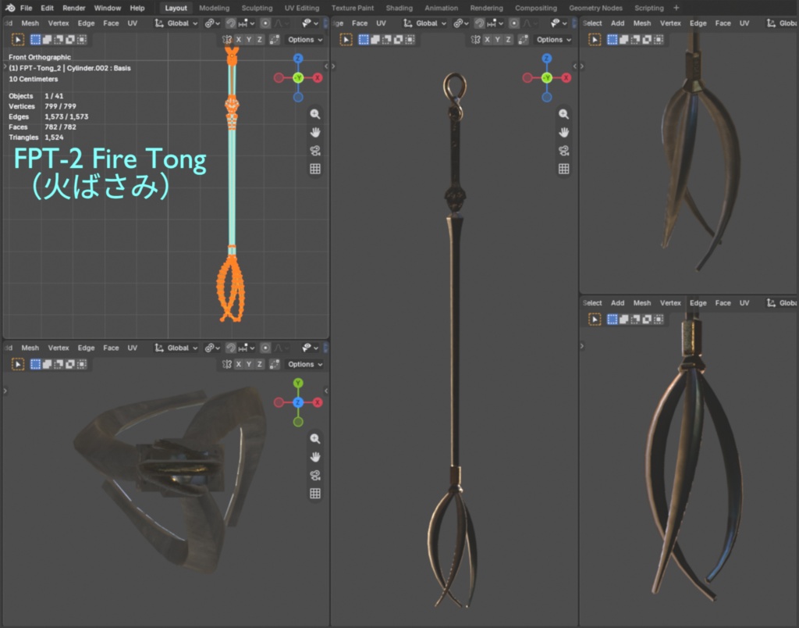Switch to the Scripting workspace tab
The height and width of the screenshot is (628, 799).
coord(649,8)
